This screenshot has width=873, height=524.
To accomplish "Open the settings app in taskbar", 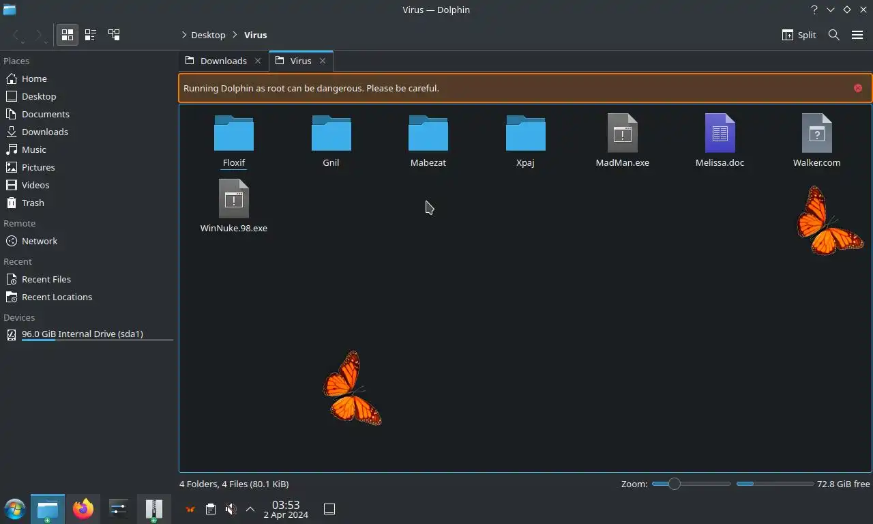I will point(119,509).
